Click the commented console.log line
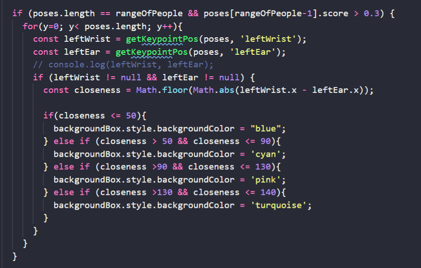The height and width of the screenshot is (268, 421). click(x=124, y=65)
